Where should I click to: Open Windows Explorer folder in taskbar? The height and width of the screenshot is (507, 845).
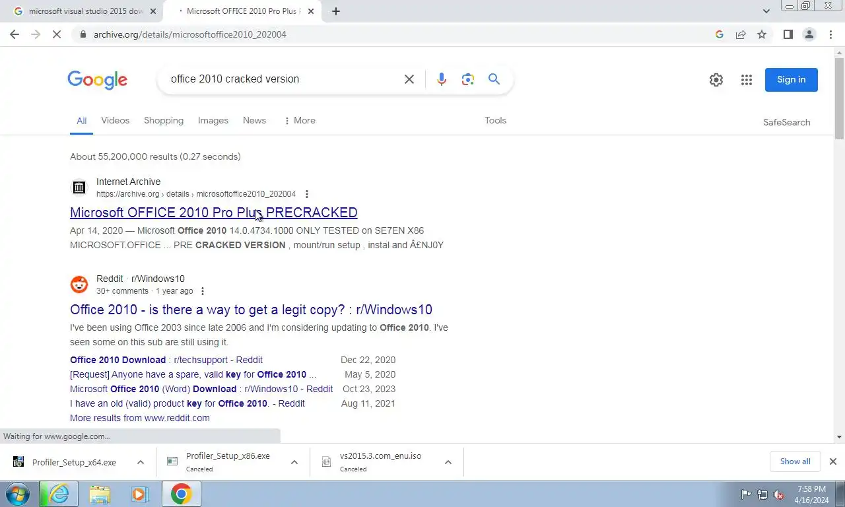pyautogui.click(x=100, y=494)
